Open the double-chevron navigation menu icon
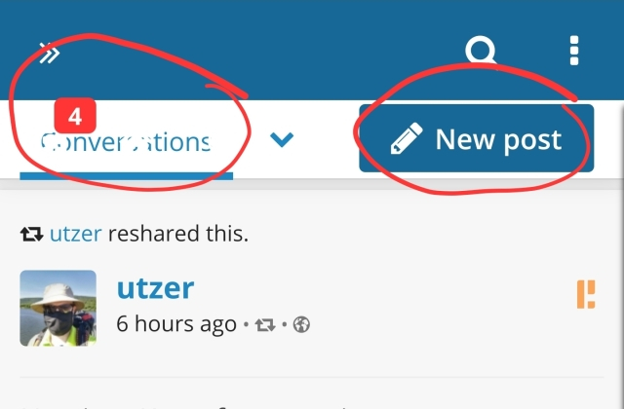 (x=50, y=53)
